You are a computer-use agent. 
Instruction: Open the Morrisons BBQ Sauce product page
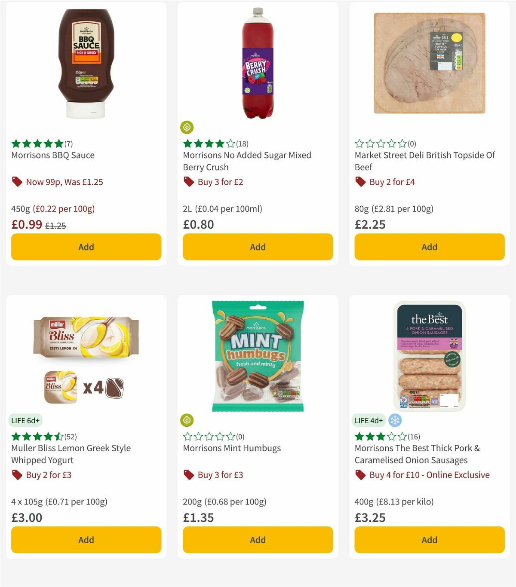point(52,155)
